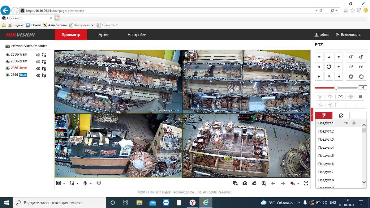Pan PTZ camera left
Image resolution: width=370 pixels, height=208 pixels.
(319, 67)
